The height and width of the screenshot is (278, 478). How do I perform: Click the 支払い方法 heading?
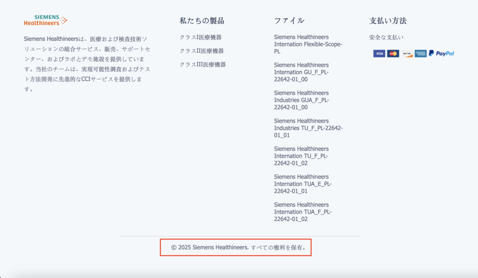click(388, 20)
